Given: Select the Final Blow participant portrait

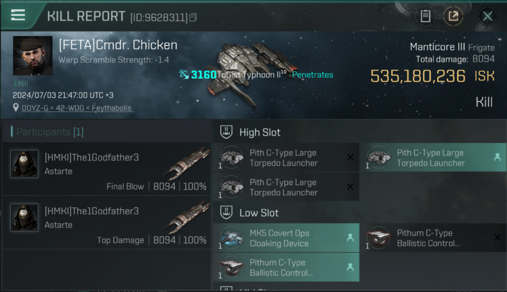Looking at the screenshot, I should (24, 164).
